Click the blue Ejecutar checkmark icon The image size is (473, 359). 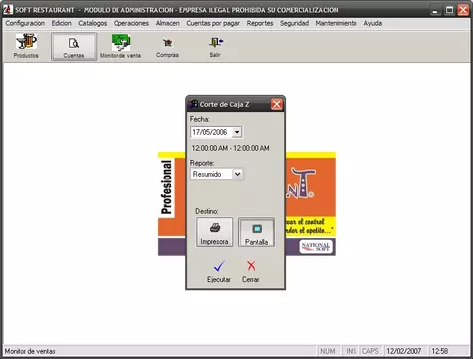[x=219, y=266]
